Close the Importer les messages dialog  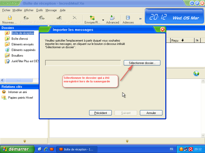(162, 30)
